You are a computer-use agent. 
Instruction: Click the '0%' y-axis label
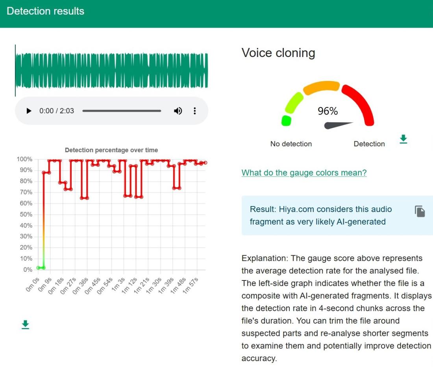click(28, 269)
